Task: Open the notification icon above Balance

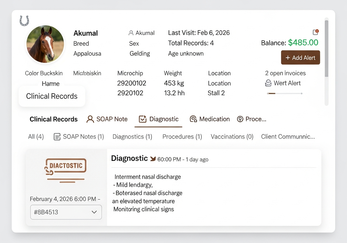Action: click(x=316, y=32)
